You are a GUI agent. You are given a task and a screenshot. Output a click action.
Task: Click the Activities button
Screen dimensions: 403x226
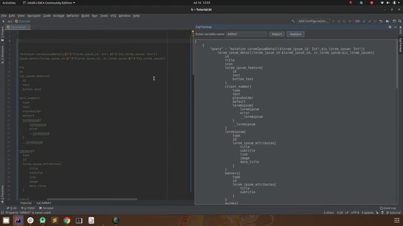(9, 3)
